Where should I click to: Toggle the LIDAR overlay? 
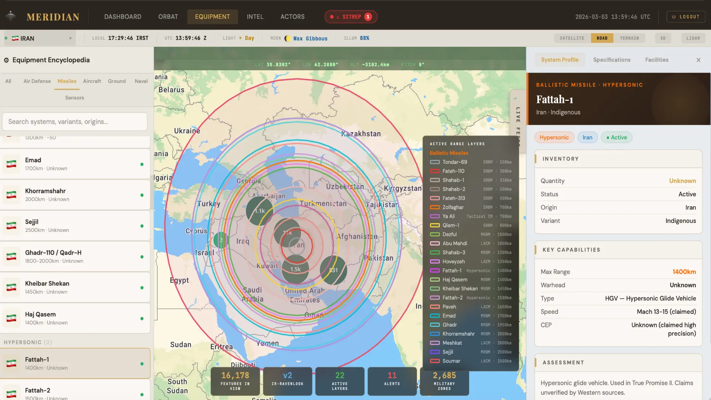point(693,38)
